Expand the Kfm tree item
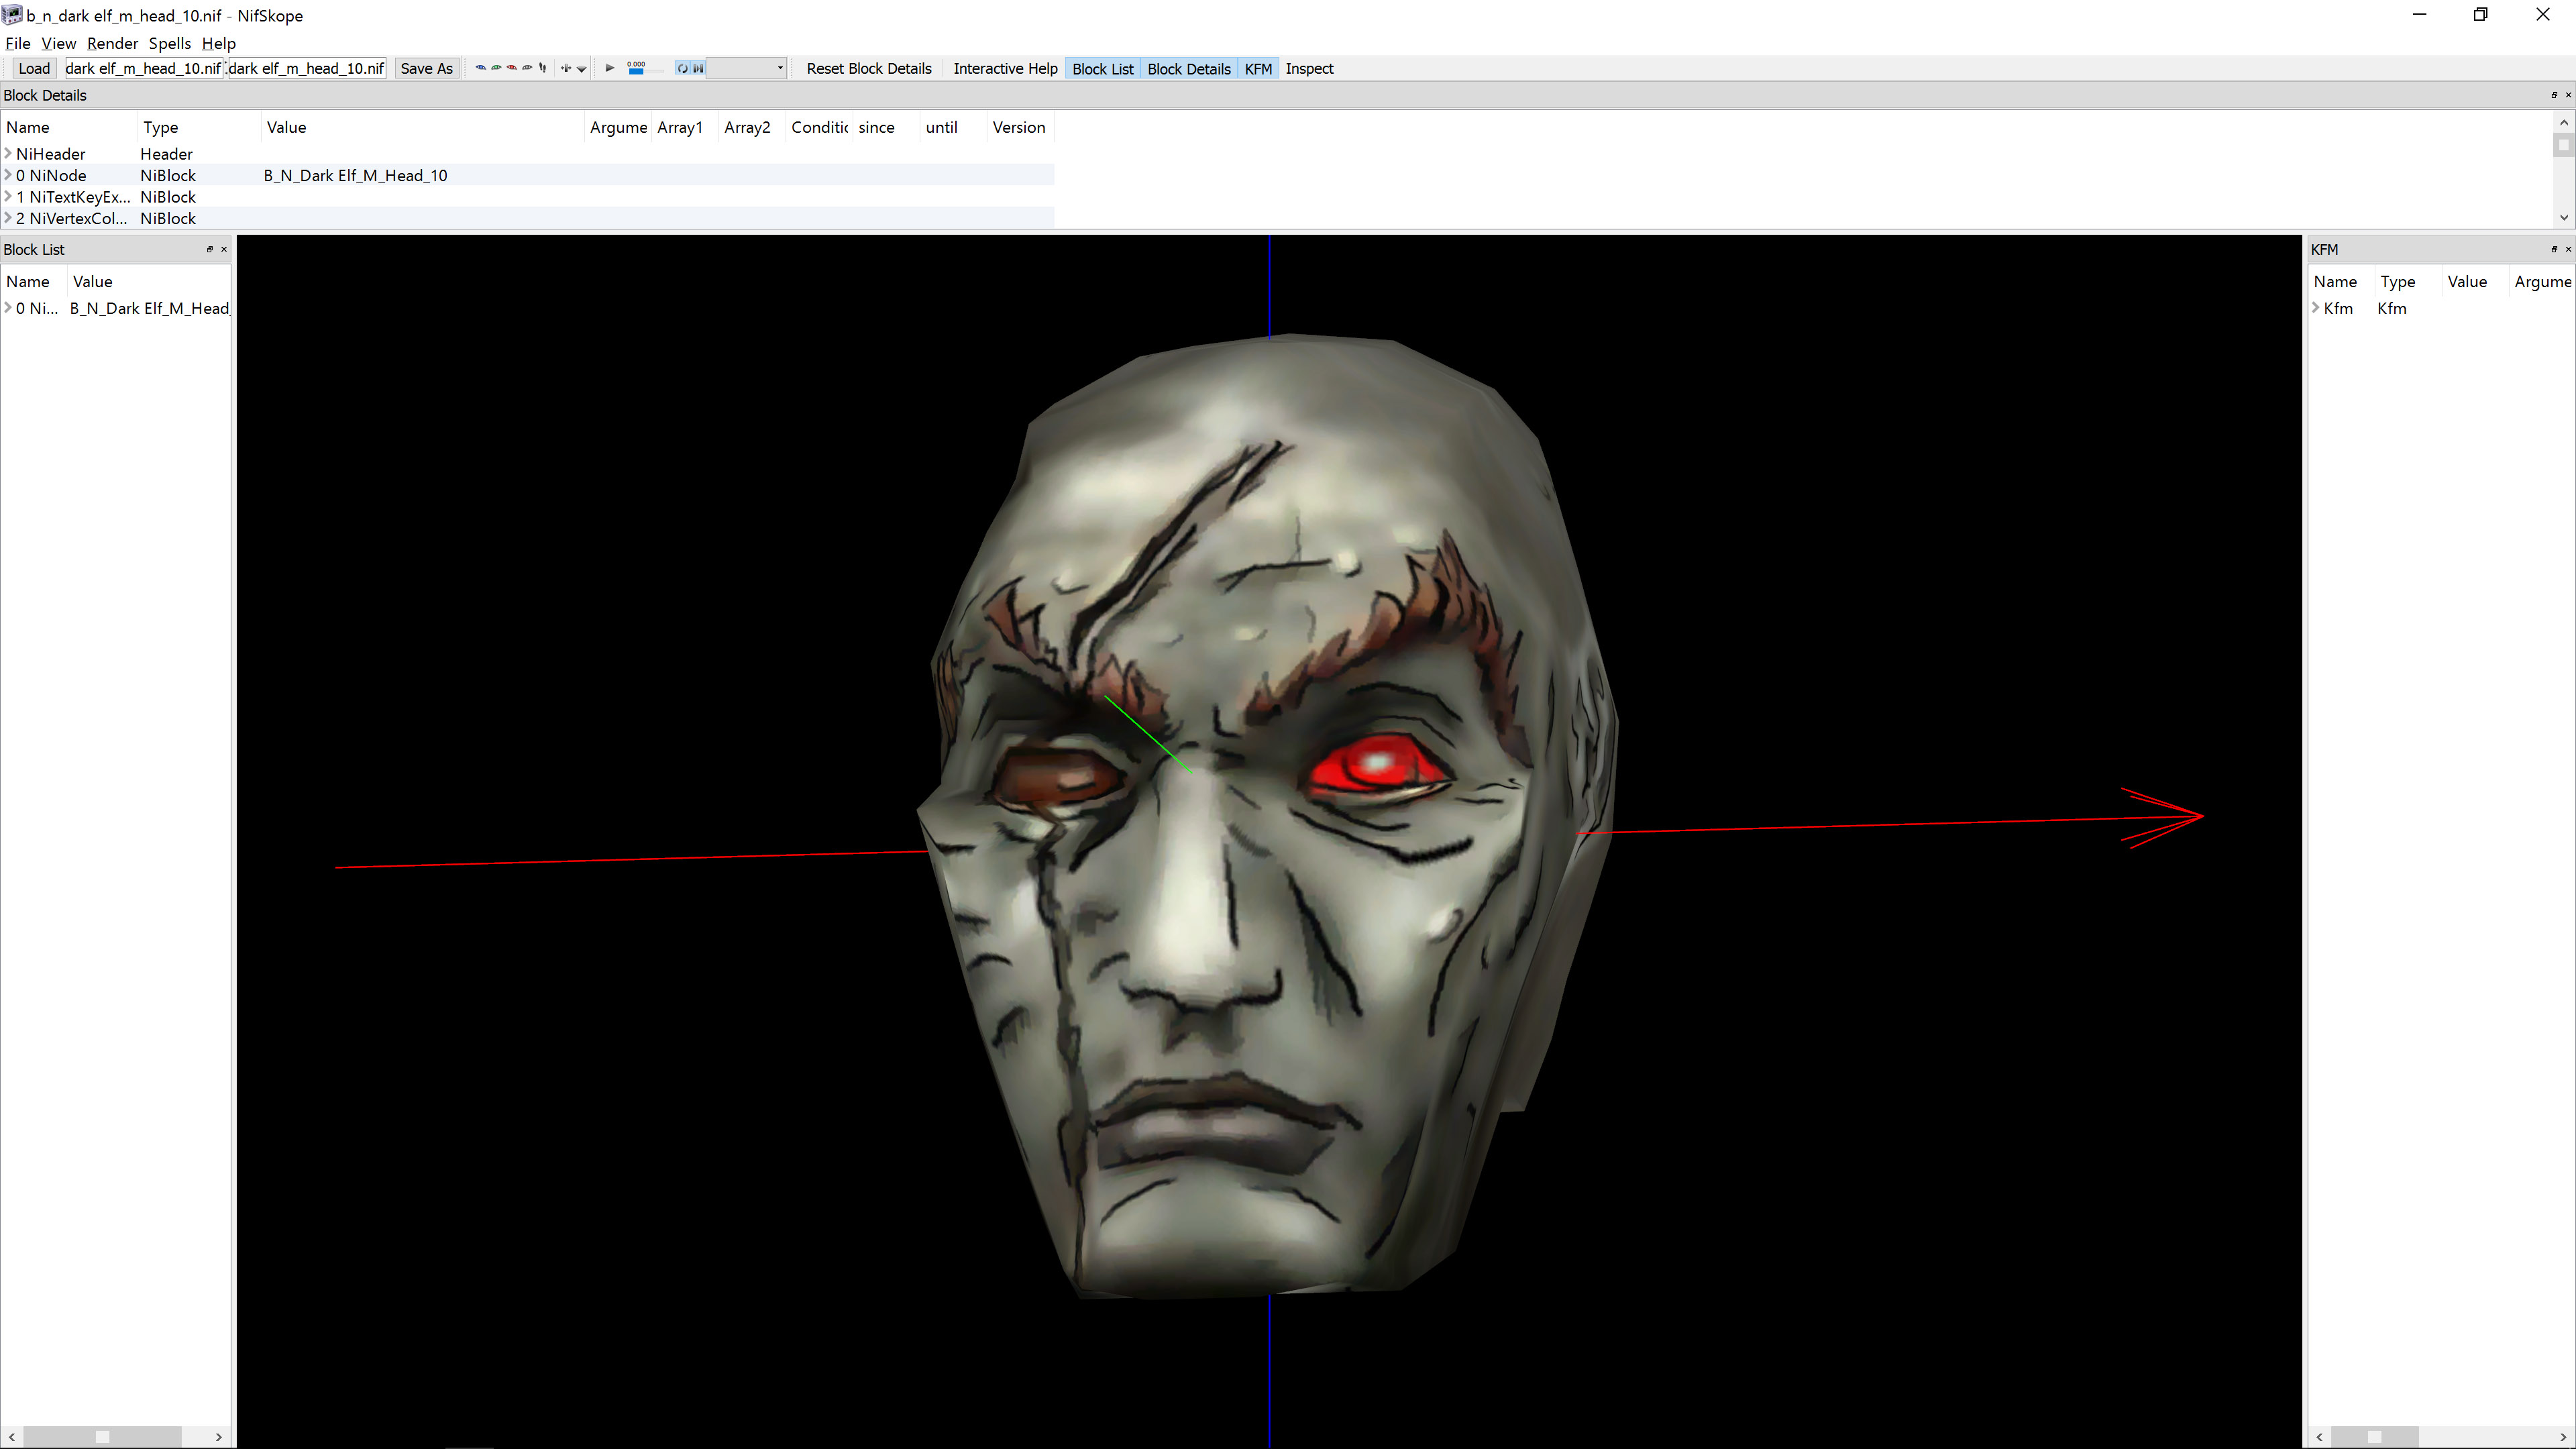Screen dimensions: 2576x1449 (x=2315, y=308)
